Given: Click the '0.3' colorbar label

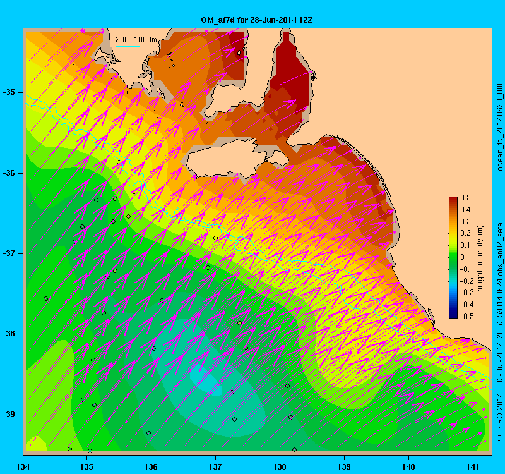Looking at the screenshot, I should tap(465, 222).
